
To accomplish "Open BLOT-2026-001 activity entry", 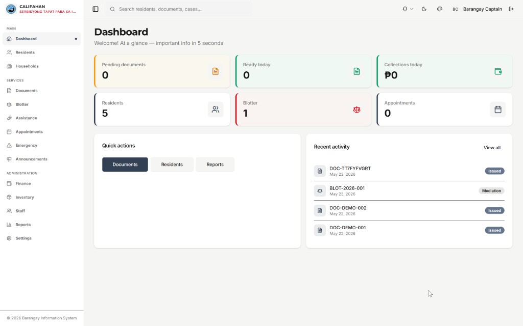I will [409, 191].
